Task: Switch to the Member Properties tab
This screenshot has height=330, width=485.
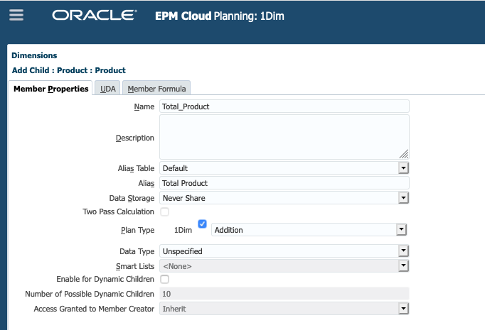Action: pos(50,89)
